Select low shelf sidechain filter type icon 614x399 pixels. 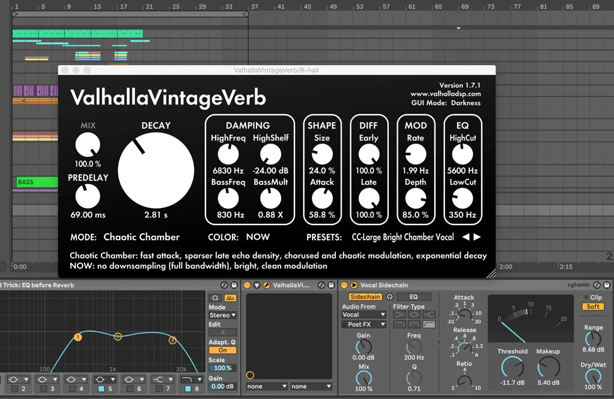(x=399, y=315)
